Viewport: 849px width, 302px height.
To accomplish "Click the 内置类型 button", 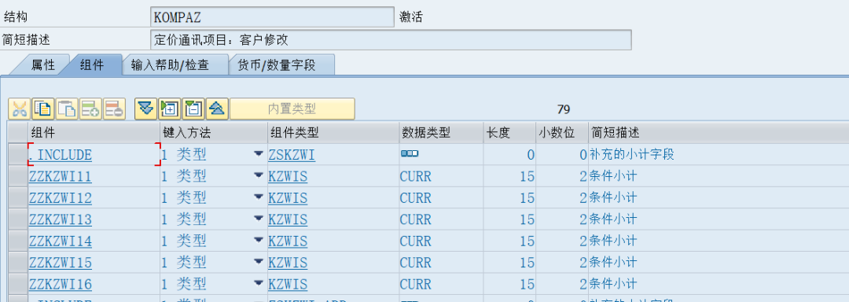I will (x=292, y=109).
